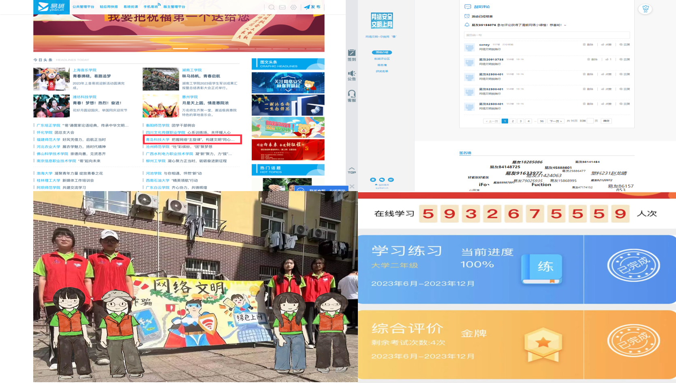676x383 pixels.
Task: Click the 确定 page jump button
Action: (606, 121)
